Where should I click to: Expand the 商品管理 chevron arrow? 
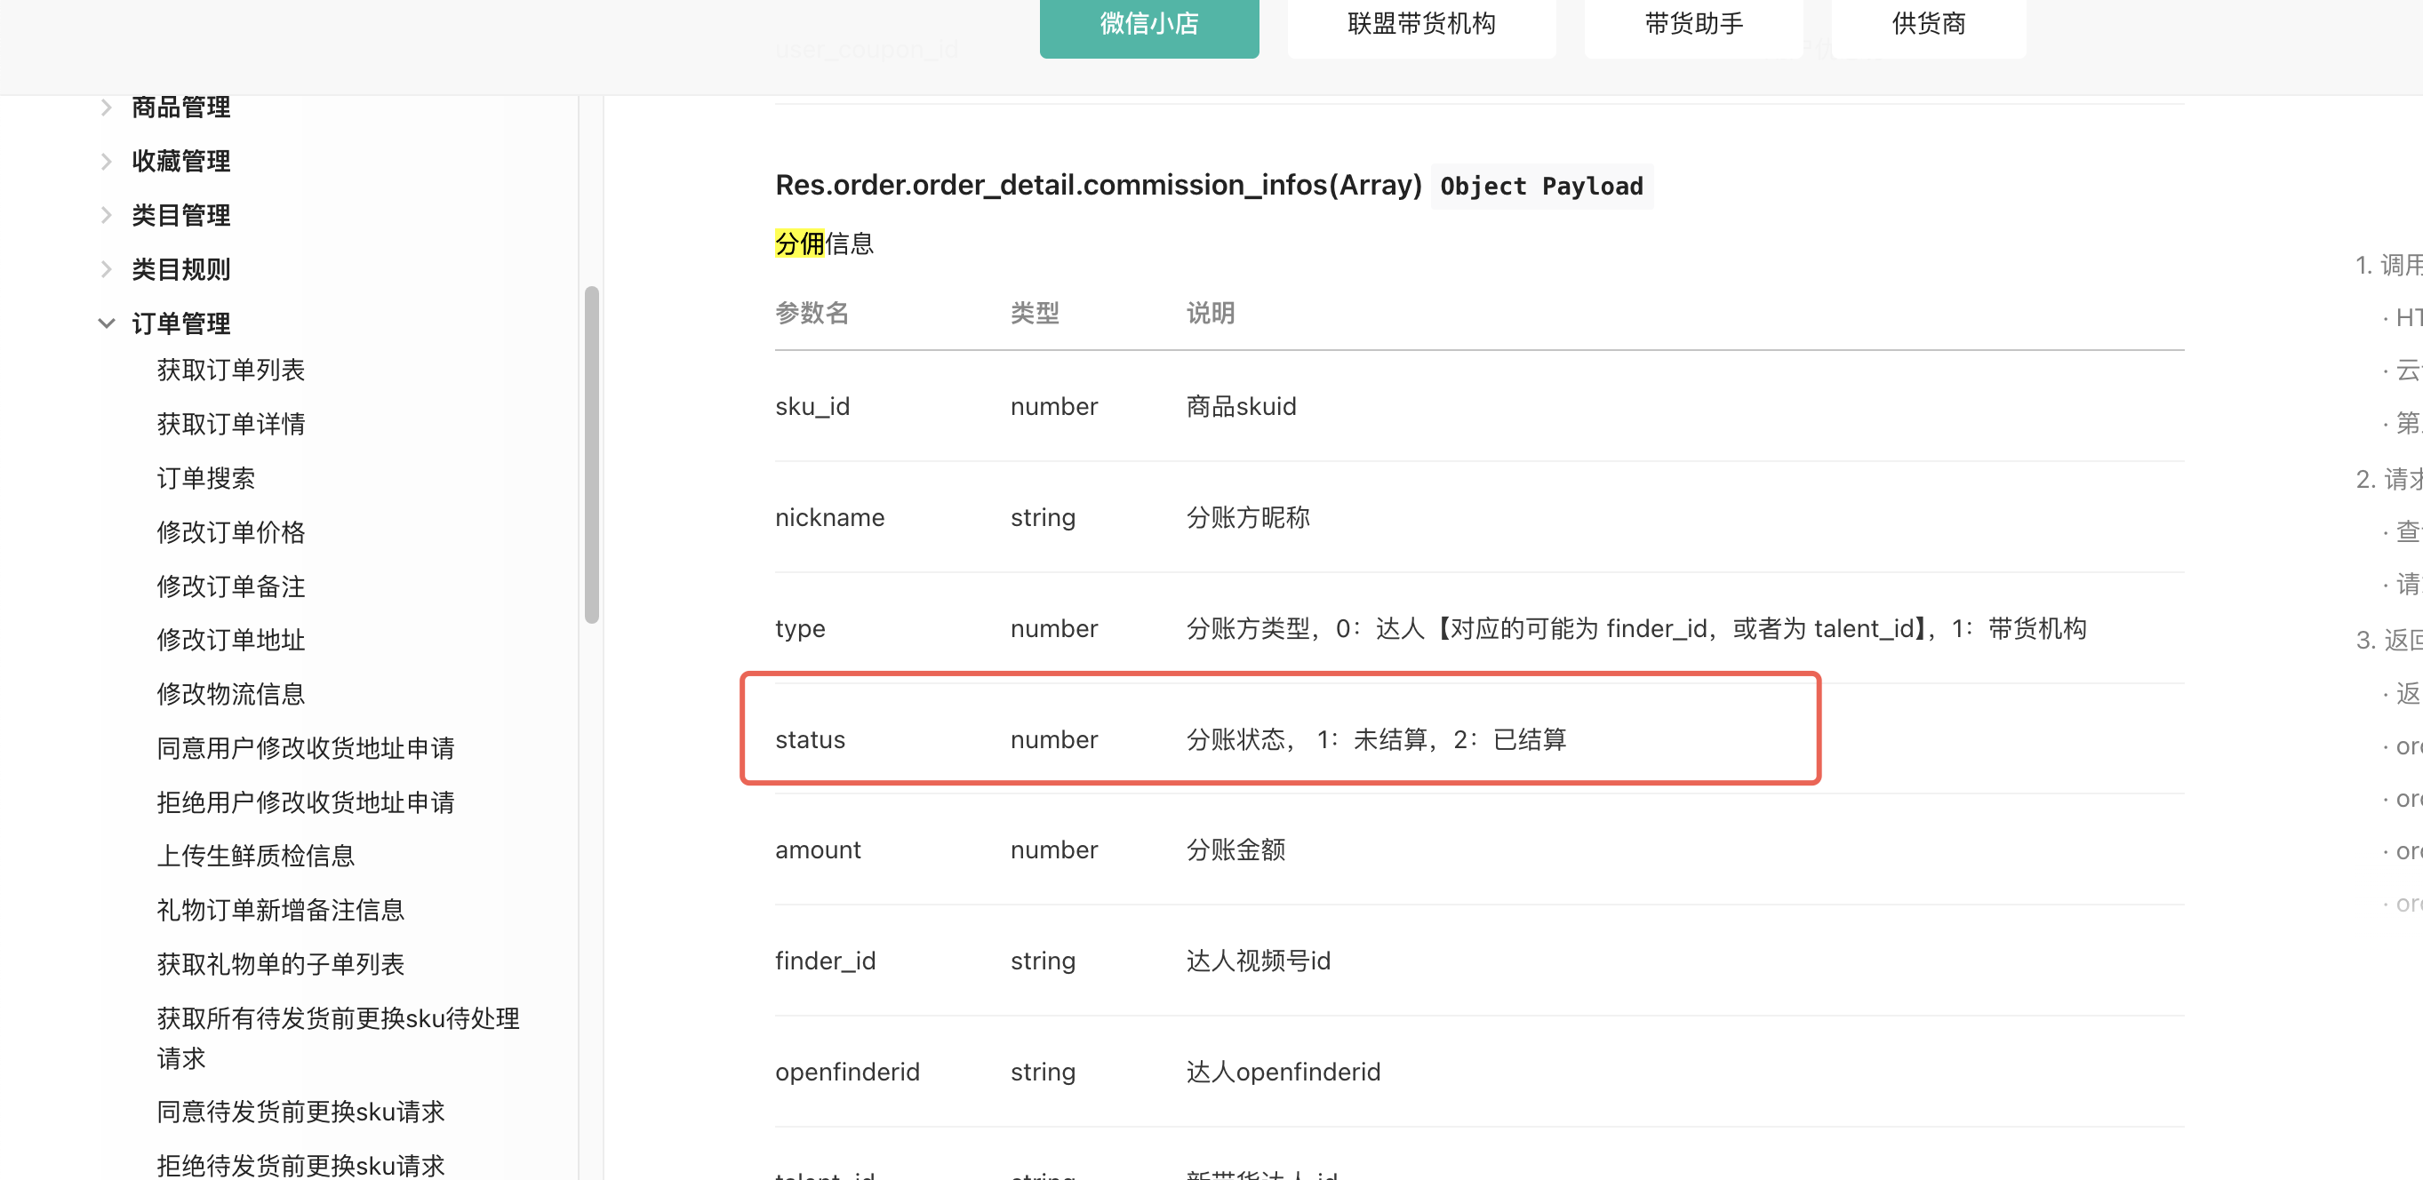point(107,108)
